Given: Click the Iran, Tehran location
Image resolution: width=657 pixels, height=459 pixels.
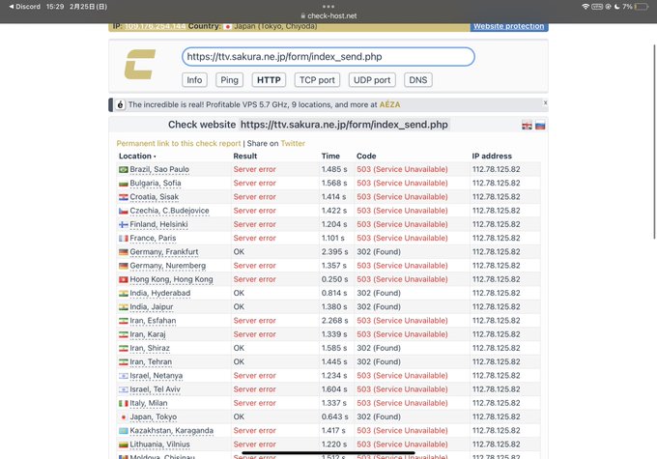Looking at the screenshot, I should pos(151,362).
